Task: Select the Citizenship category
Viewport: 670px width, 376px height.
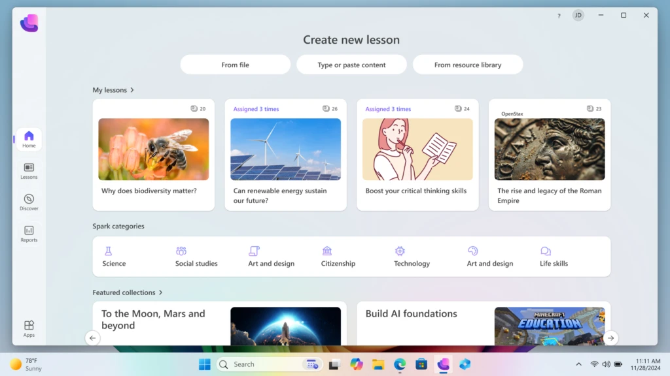Action: [x=338, y=256]
